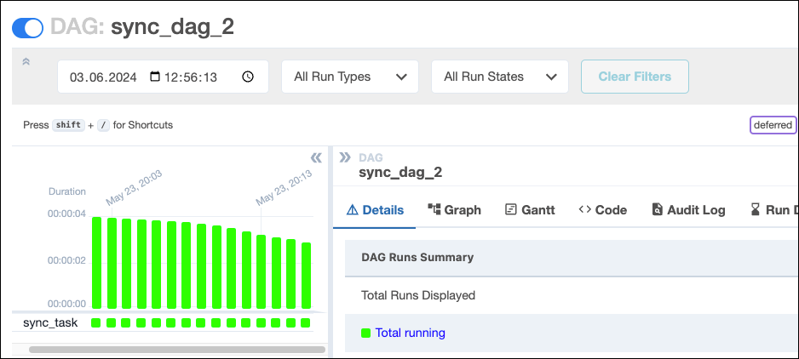Viewport: 799px width, 359px height.
Task: Open the All Run Types dropdown
Action: coord(349,77)
